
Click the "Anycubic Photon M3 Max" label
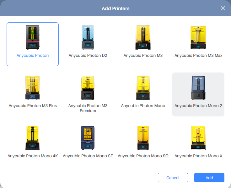(198, 56)
